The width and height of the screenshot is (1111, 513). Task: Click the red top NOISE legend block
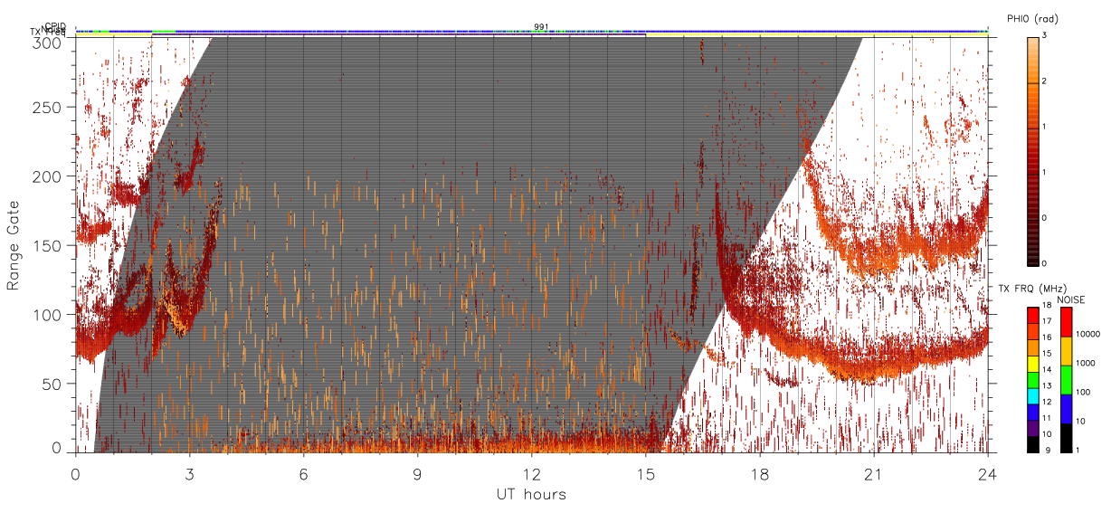(x=1067, y=322)
